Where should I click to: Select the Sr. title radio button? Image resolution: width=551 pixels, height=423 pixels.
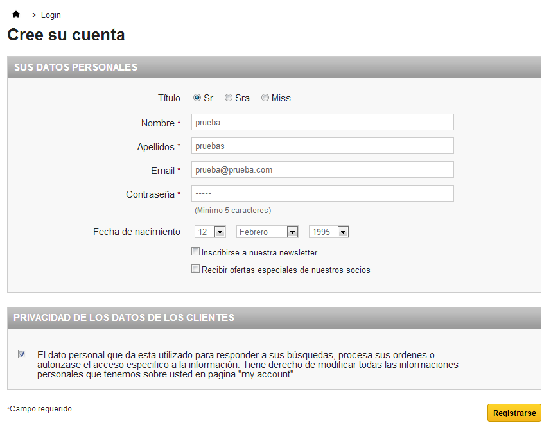197,98
